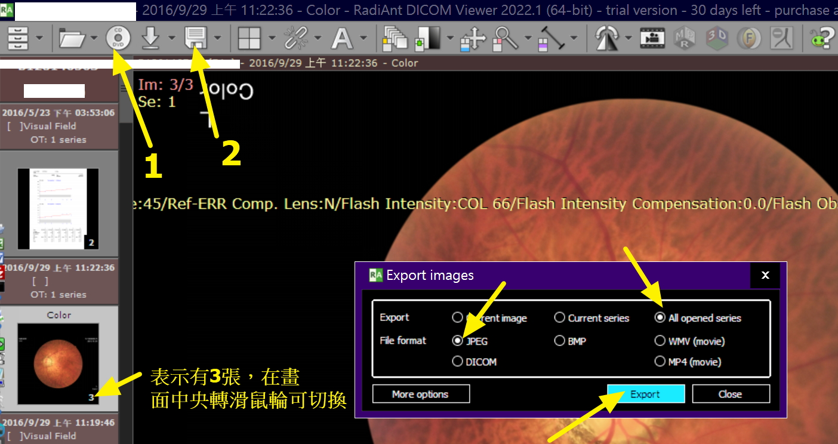Screen dimensions: 838x444
Task: Select 'MP4 (movie)' file format
Action: [x=660, y=361]
